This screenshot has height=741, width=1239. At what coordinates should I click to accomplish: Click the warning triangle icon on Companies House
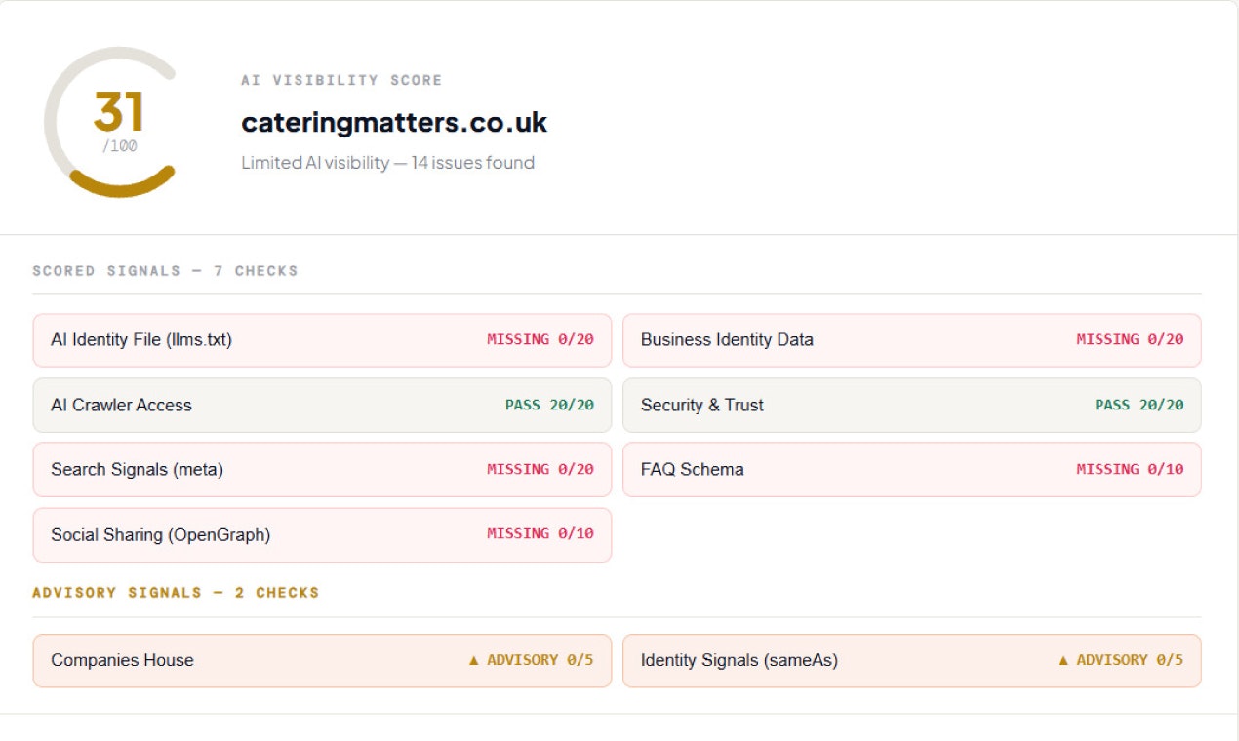[474, 661]
